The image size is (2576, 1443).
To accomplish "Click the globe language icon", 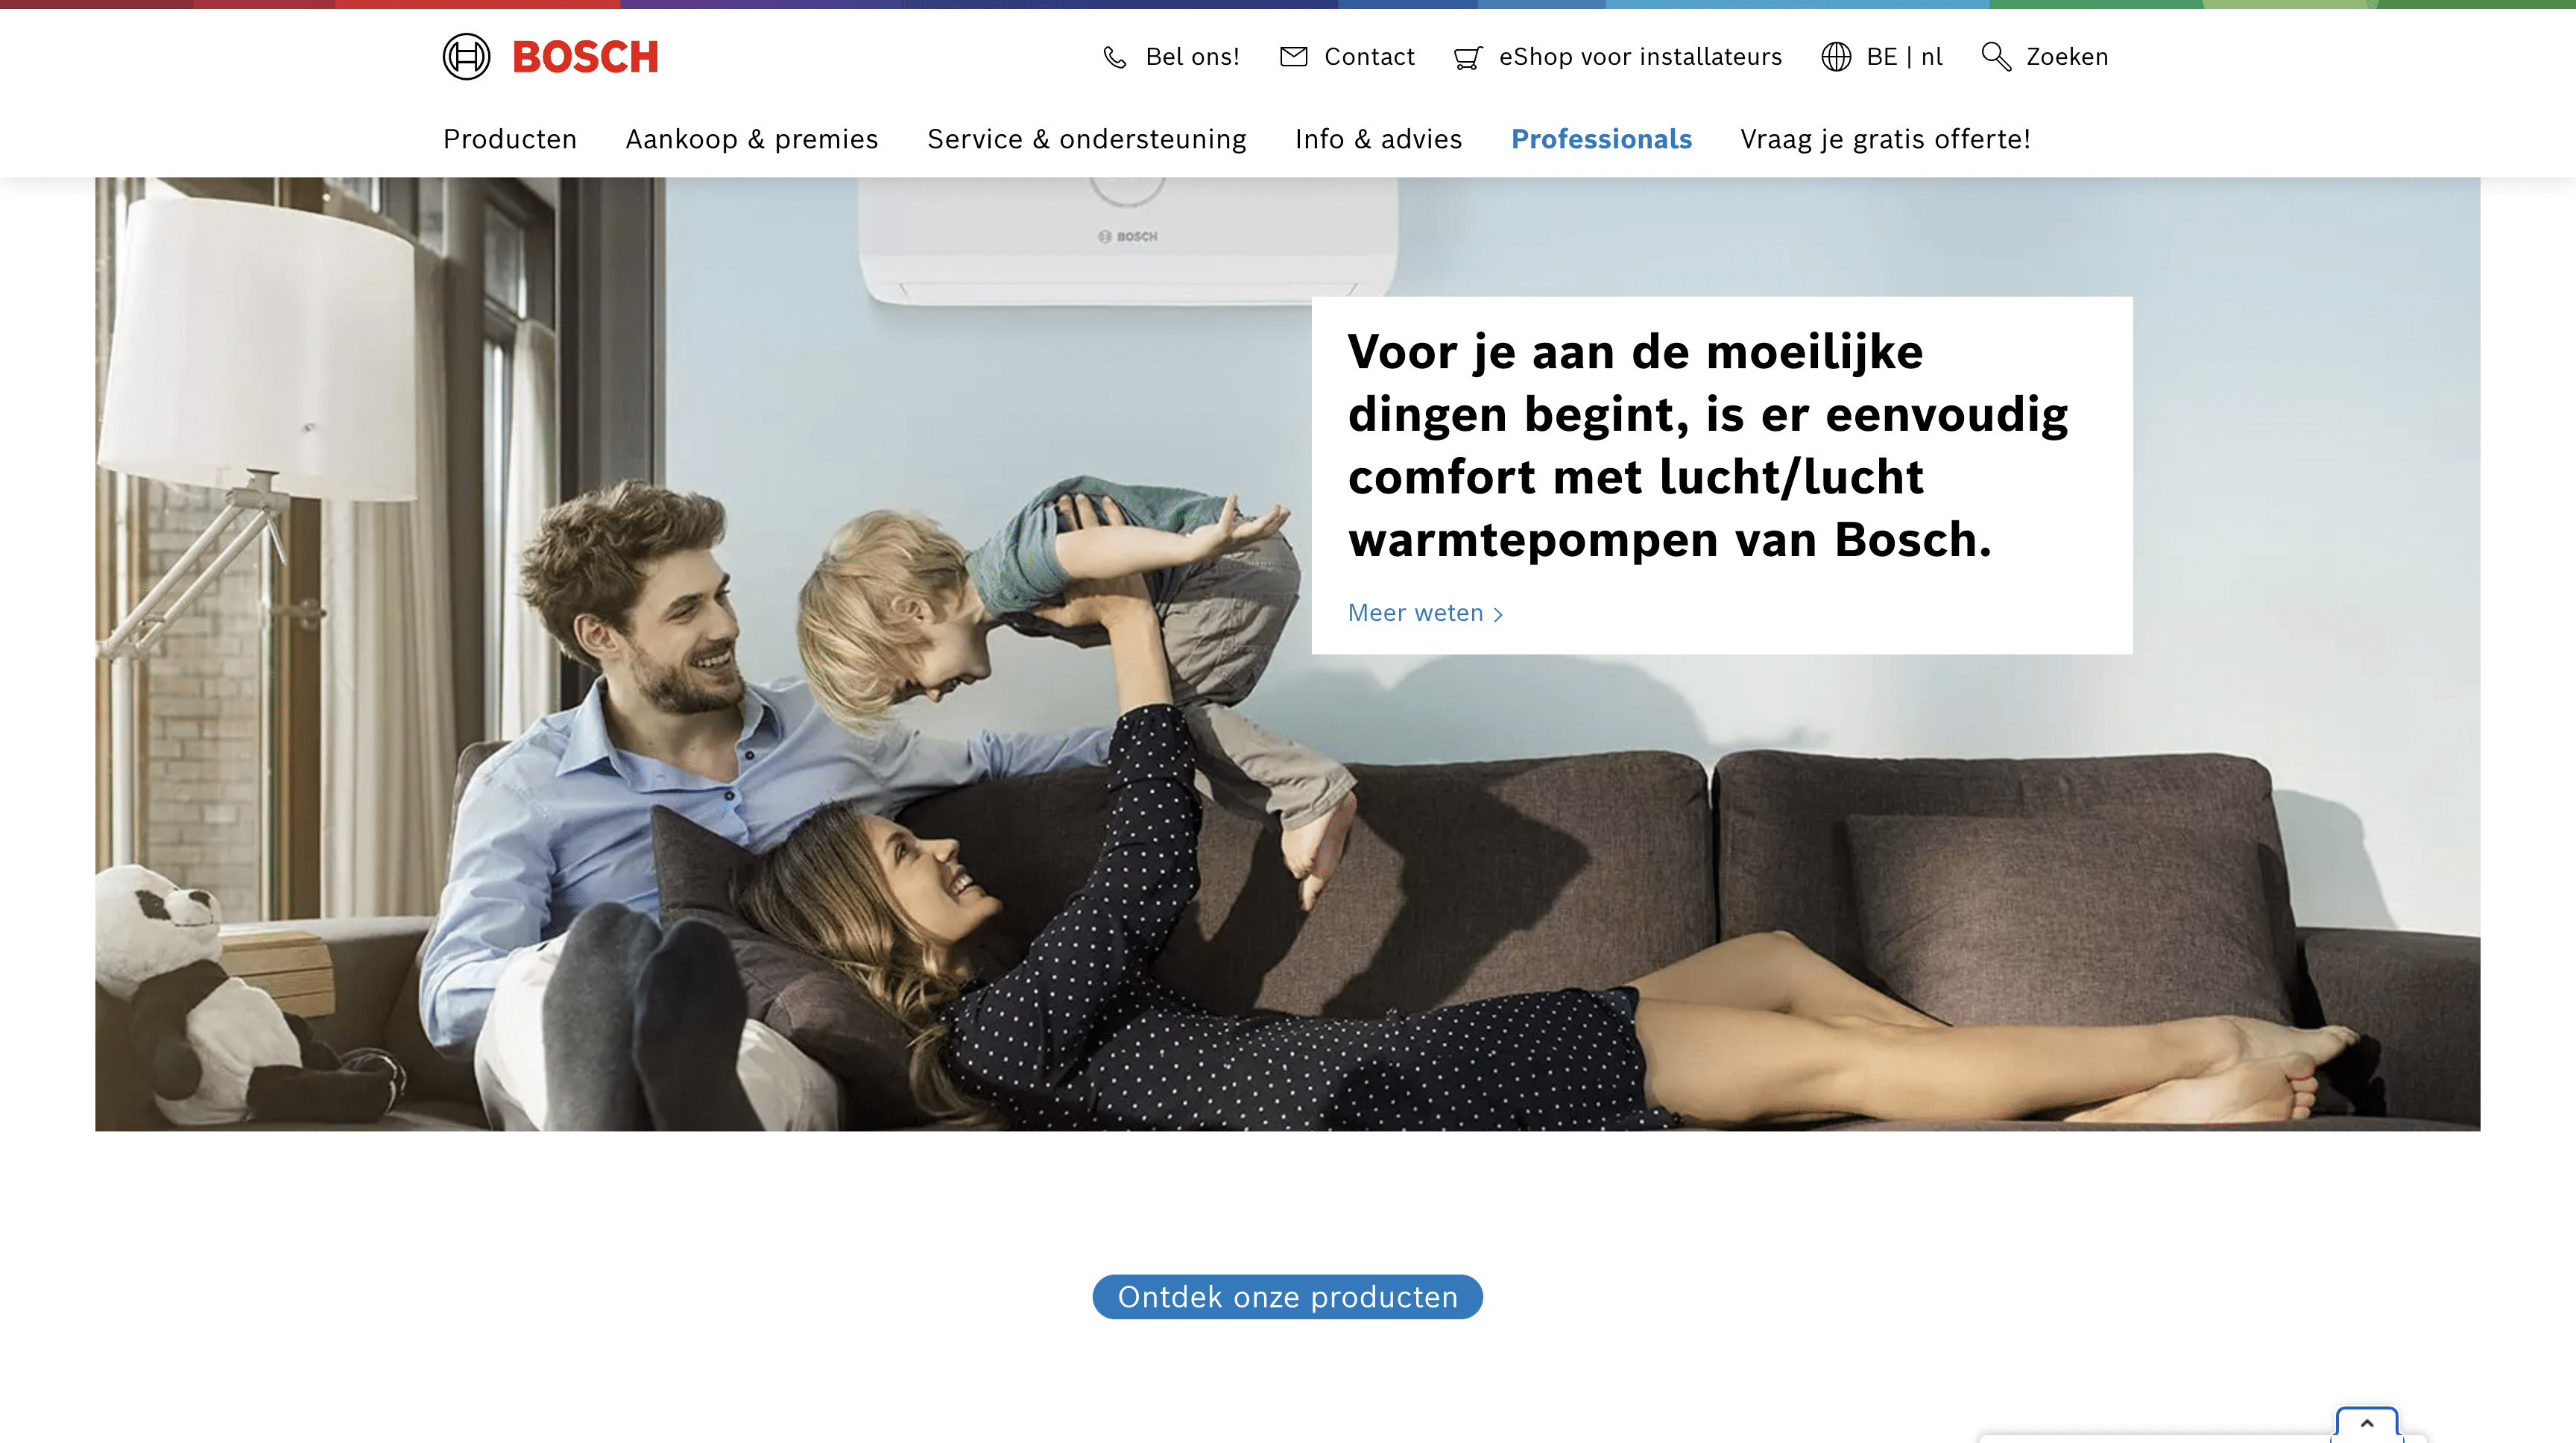I will pos(1836,57).
